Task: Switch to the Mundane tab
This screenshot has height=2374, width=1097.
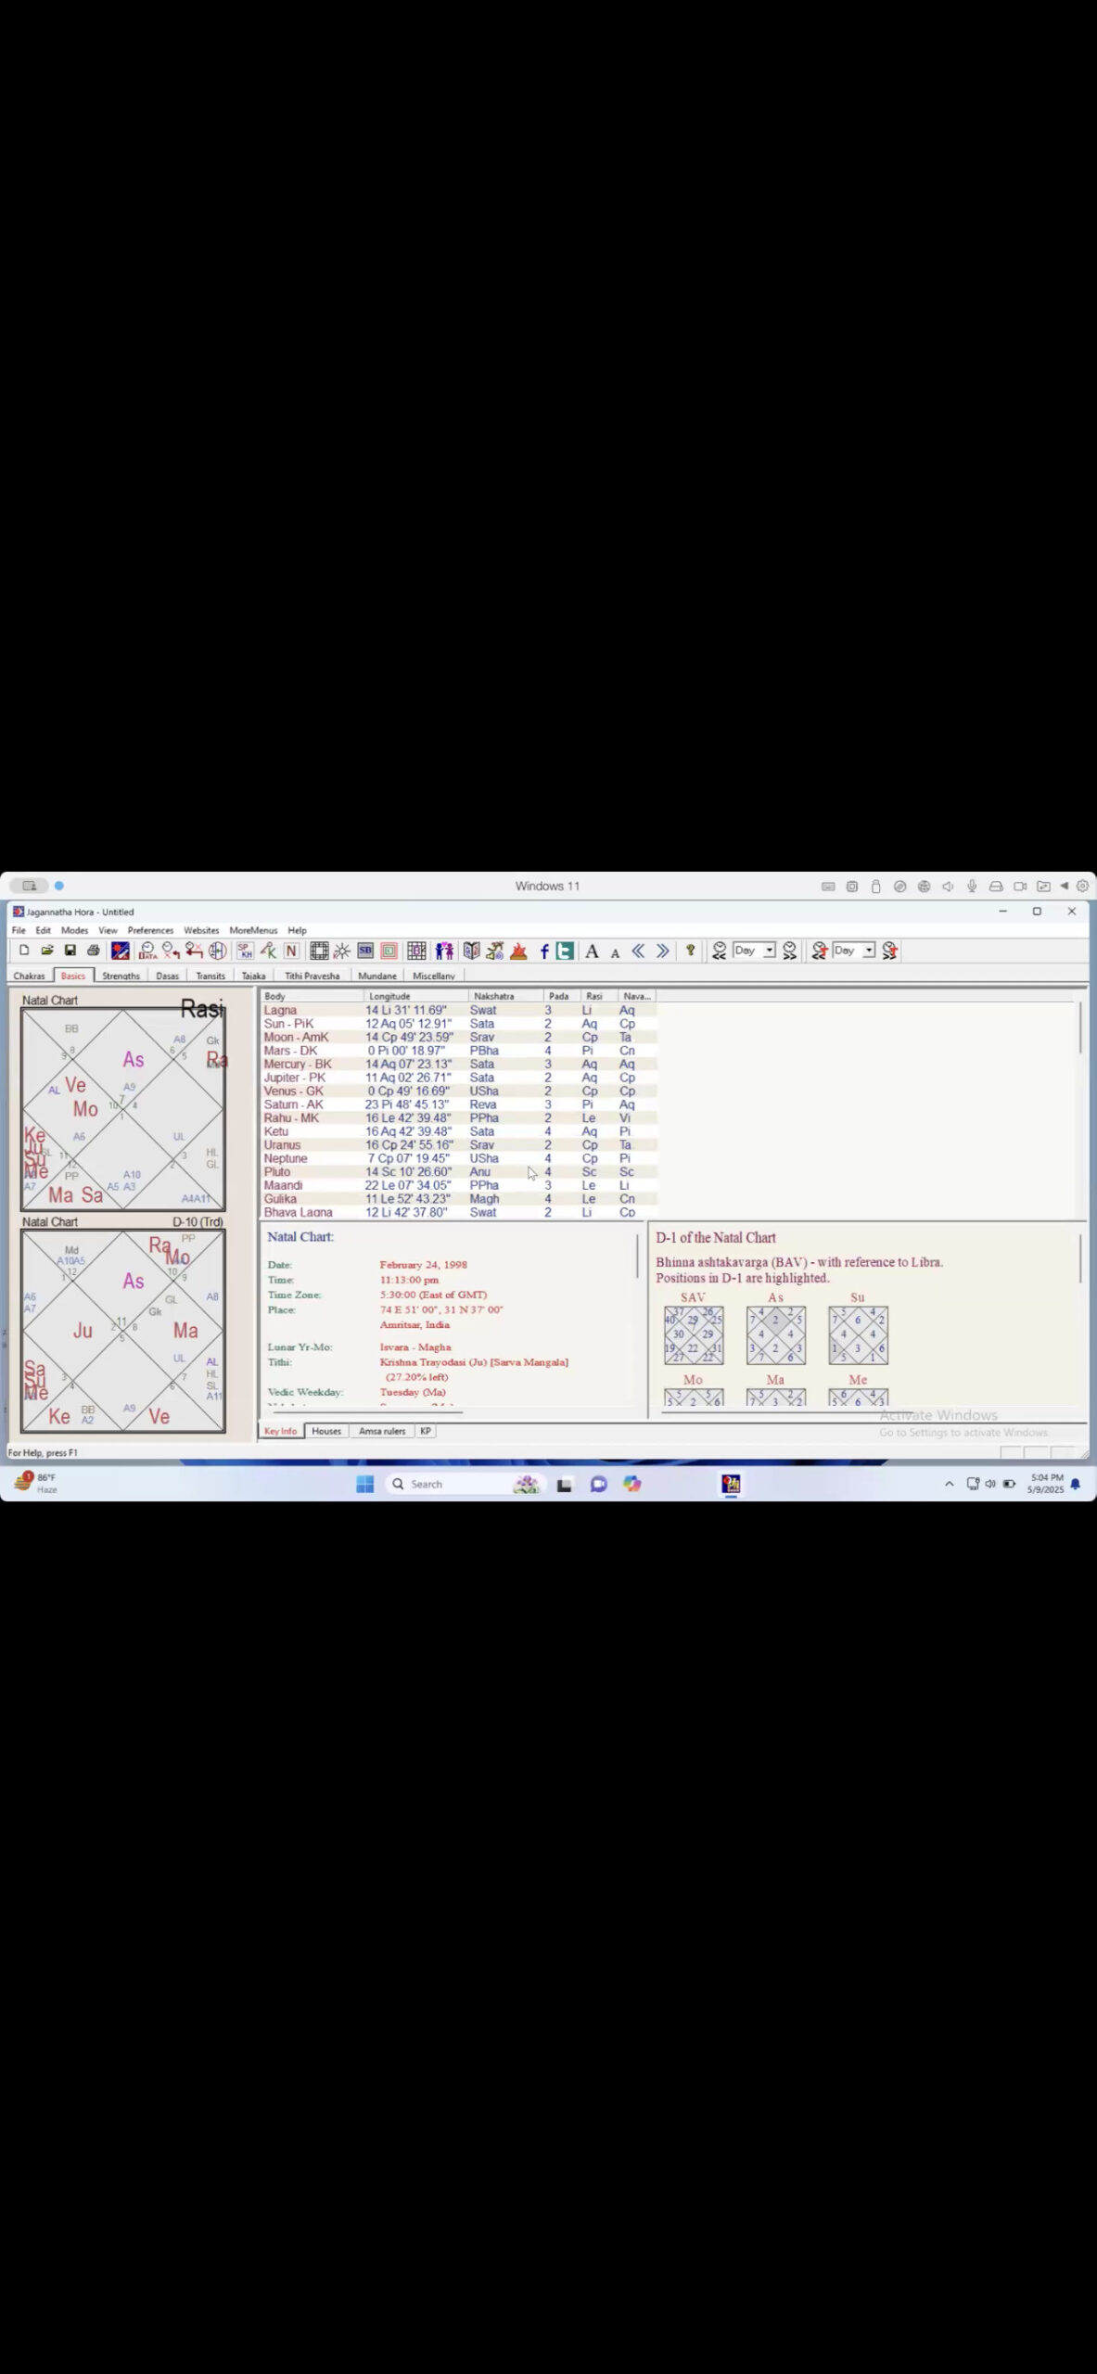Action: (x=377, y=976)
